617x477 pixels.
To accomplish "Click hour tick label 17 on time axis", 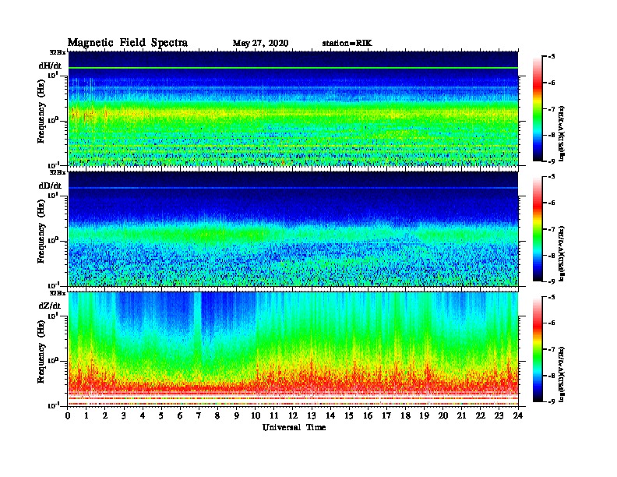I will pyautogui.click(x=387, y=415).
